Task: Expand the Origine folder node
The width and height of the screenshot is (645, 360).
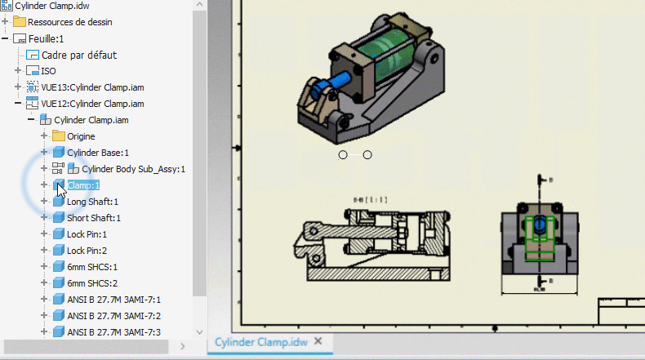Action: coord(44,136)
